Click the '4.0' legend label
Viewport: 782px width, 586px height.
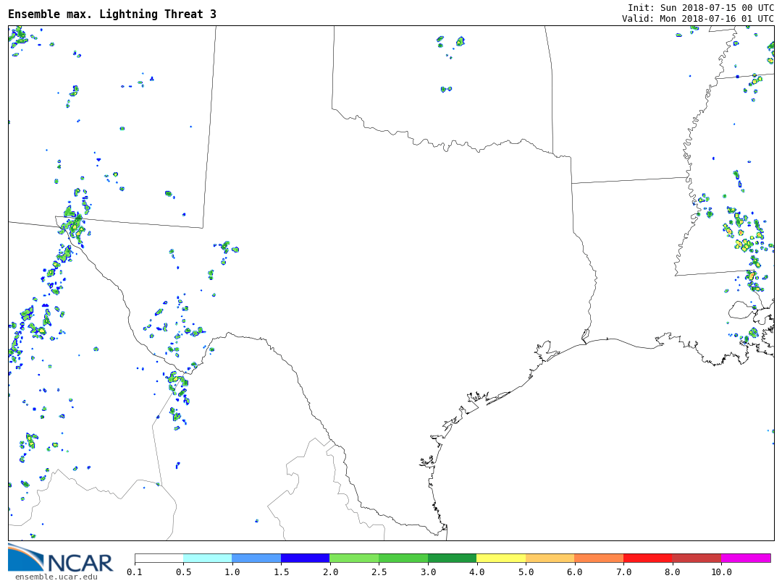(x=476, y=572)
